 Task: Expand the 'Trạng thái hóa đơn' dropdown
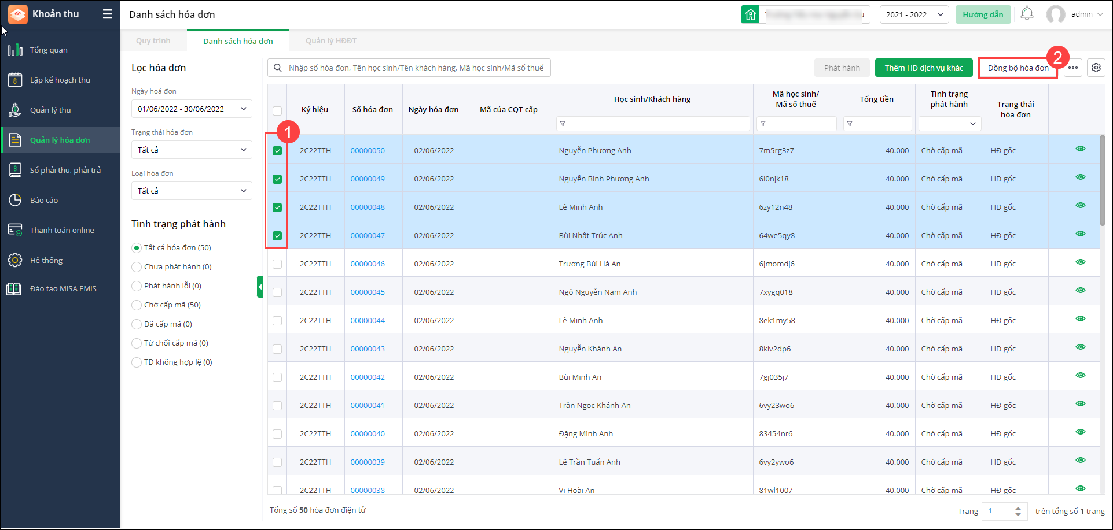pyautogui.click(x=192, y=150)
